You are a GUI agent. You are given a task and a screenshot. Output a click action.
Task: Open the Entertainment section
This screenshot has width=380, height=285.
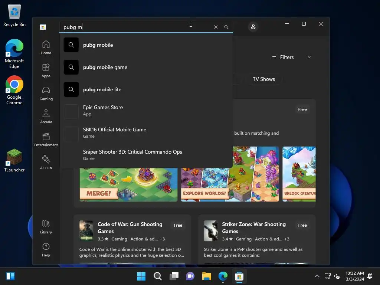(46, 140)
